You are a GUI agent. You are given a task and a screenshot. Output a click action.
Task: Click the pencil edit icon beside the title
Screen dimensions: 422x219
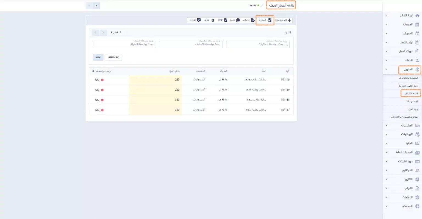262,5
